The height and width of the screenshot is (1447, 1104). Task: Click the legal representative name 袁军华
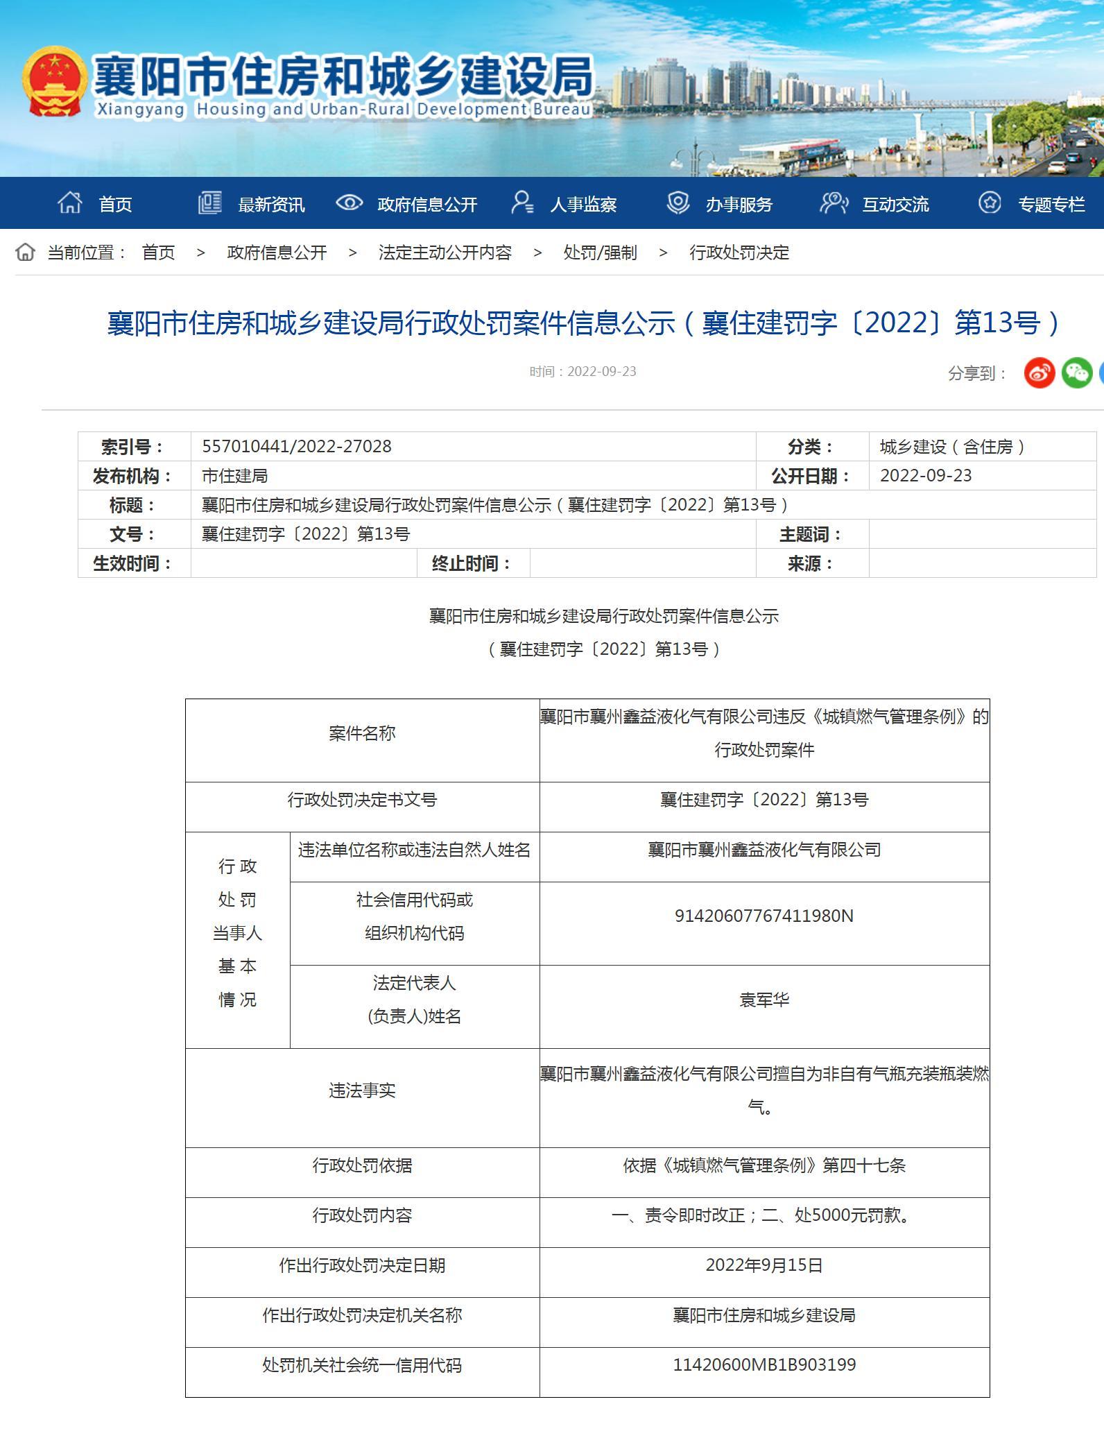(764, 1000)
